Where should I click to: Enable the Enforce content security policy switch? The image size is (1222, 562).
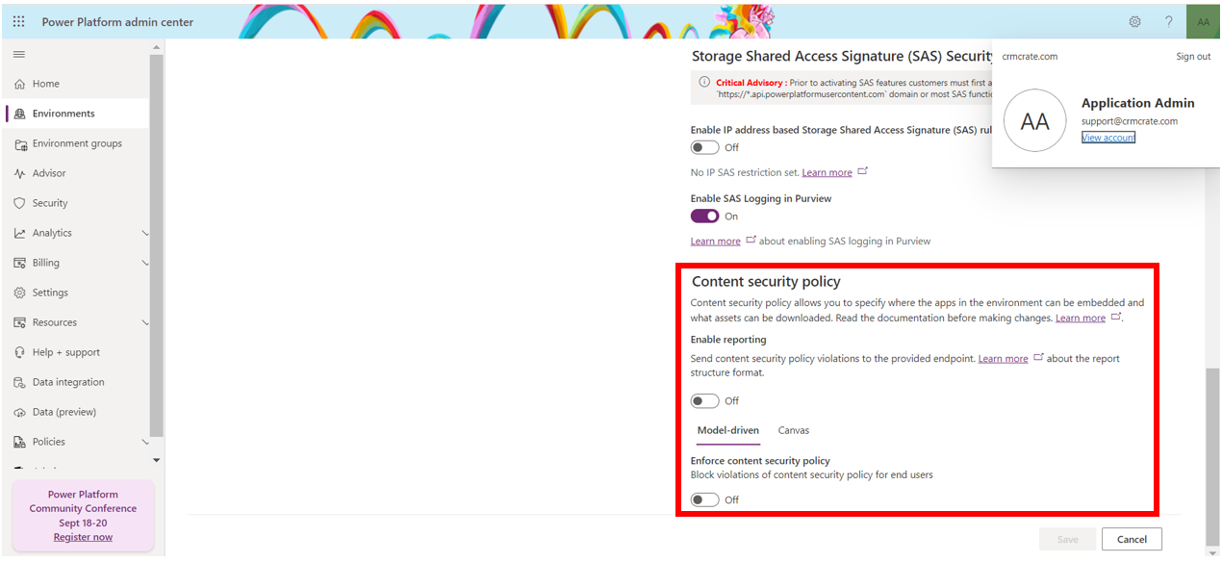pos(705,500)
